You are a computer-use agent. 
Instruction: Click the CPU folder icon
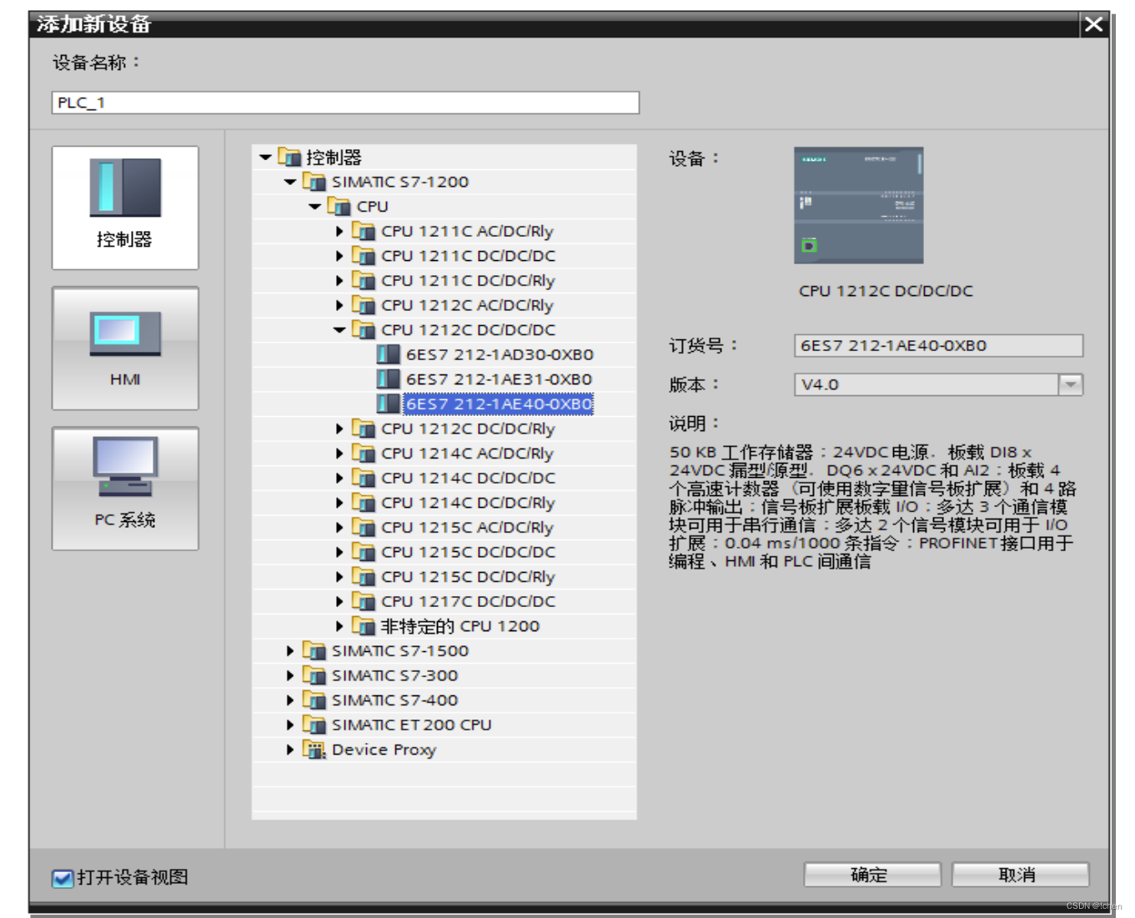[x=339, y=206]
